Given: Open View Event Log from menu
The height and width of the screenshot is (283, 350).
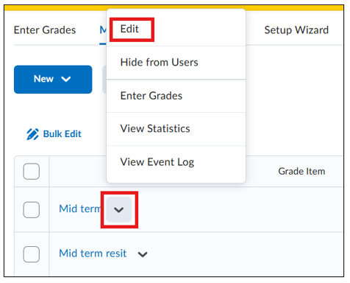Looking at the screenshot, I should [x=176, y=162].
